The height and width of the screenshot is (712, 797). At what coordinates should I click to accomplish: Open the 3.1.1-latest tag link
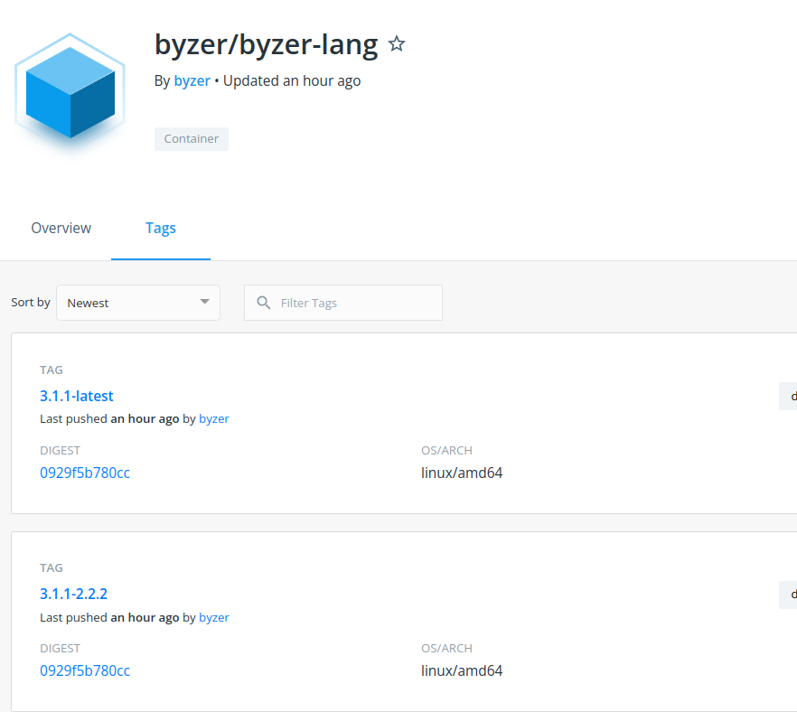coord(77,396)
